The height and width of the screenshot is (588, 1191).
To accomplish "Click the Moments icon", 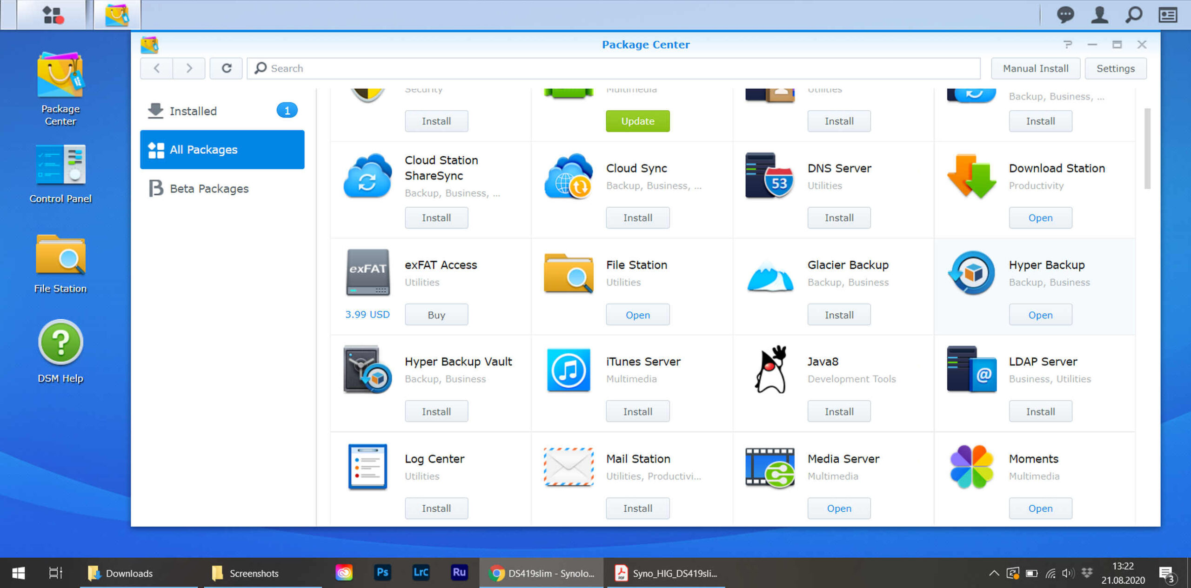I will tap(971, 466).
